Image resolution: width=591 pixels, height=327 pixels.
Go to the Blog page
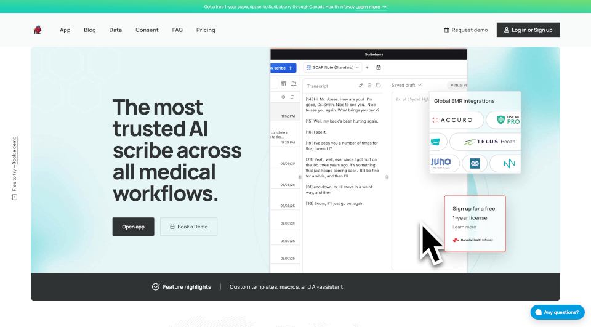coord(90,30)
